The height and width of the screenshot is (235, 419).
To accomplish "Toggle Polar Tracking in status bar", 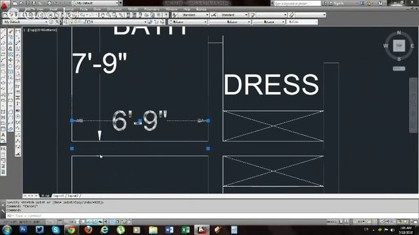I will tap(71, 222).
